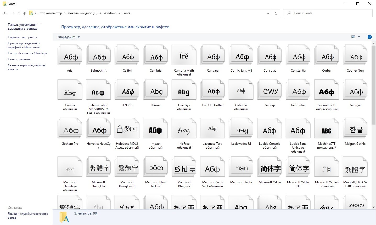Screen dimensions: 376x225
Task: Select the Microsoft YaHei UI font
Action: pyautogui.click(x=298, y=167)
